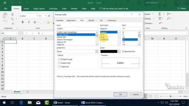Open ribbon font size dropdown
Image resolution: width=189 pixels, height=106 pixels.
[x=45, y=16]
